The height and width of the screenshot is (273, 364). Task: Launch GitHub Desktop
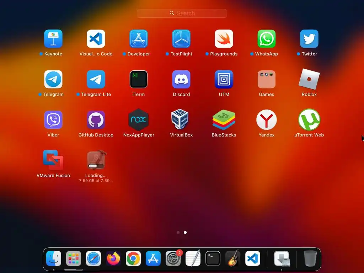pyautogui.click(x=96, y=120)
